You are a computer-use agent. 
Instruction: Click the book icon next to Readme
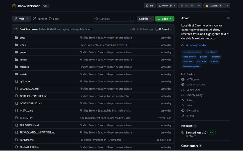point(183,74)
